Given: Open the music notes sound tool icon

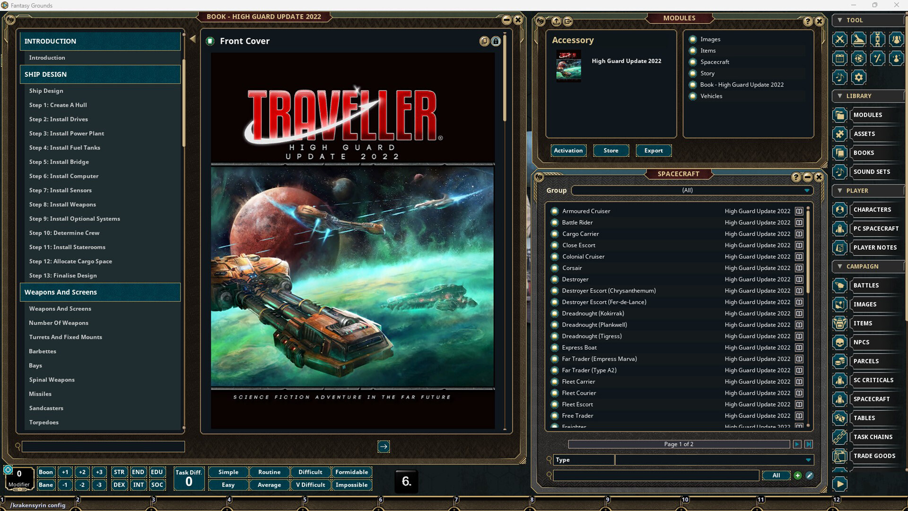Looking at the screenshot, I should click(840, 77).
